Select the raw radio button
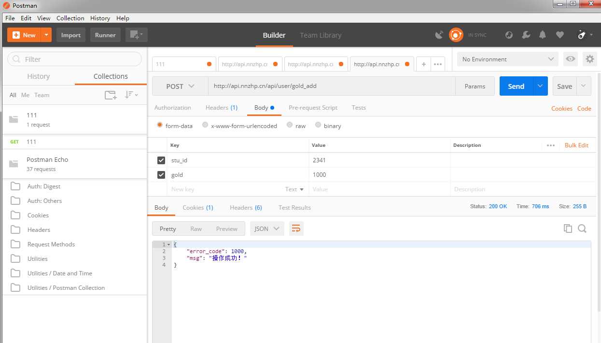The width and height of the screenshot is (601, 343). point(290,125)
